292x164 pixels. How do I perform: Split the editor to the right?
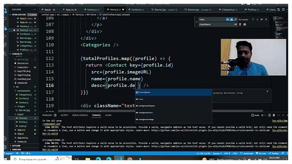pyautogui.click(x=283, y=10)
